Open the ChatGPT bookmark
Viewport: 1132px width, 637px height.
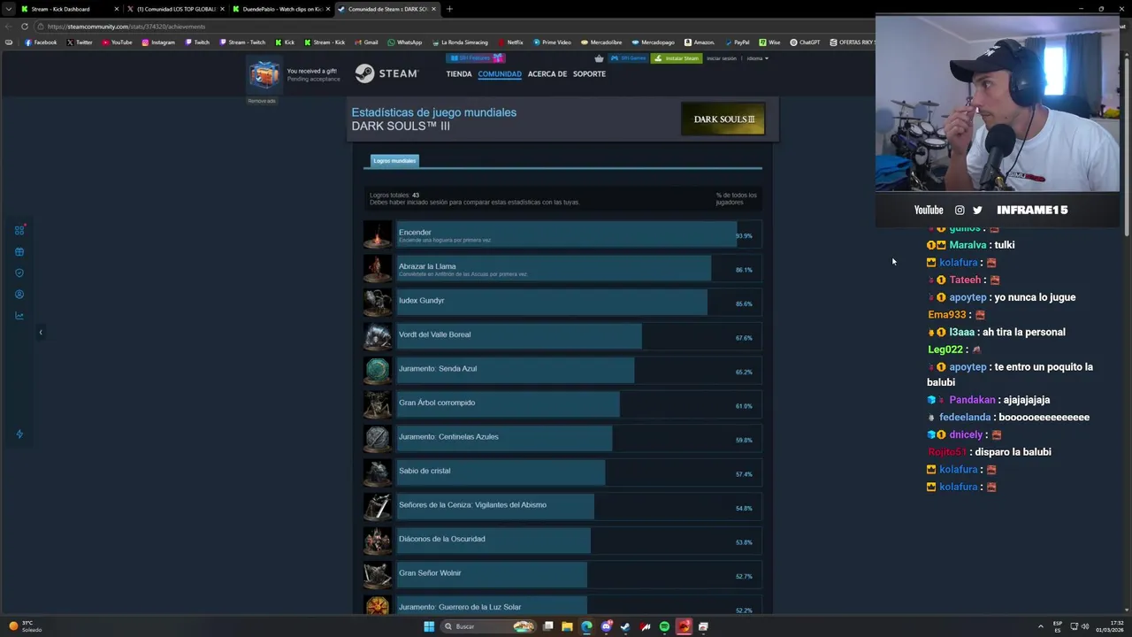(805, 42)
